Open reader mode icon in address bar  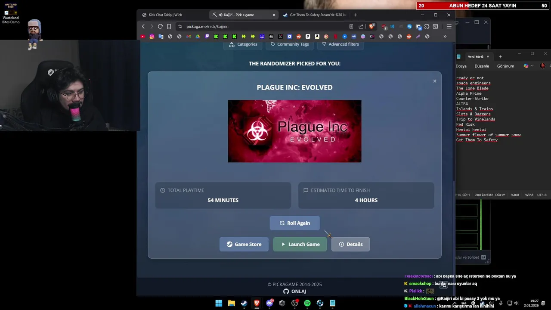click(x=351, y=26)
